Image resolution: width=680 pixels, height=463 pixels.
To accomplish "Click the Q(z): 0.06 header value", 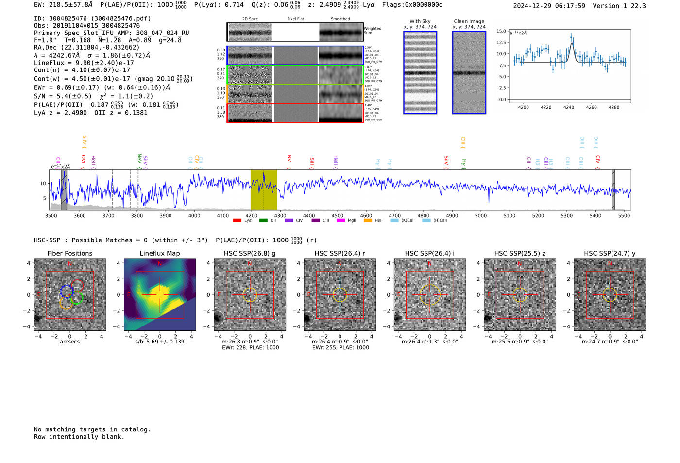I will coord(276,5).
